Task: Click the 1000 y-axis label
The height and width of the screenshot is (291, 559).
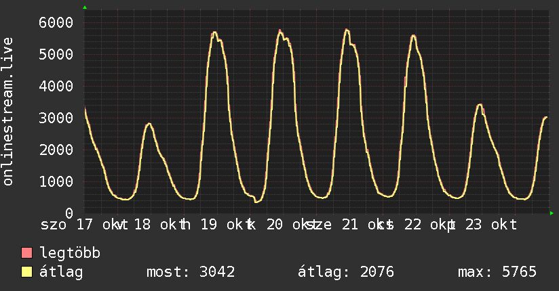Action: (56, 181)
